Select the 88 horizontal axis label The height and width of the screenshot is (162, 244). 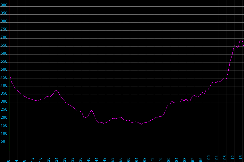[x=185, y=160]
